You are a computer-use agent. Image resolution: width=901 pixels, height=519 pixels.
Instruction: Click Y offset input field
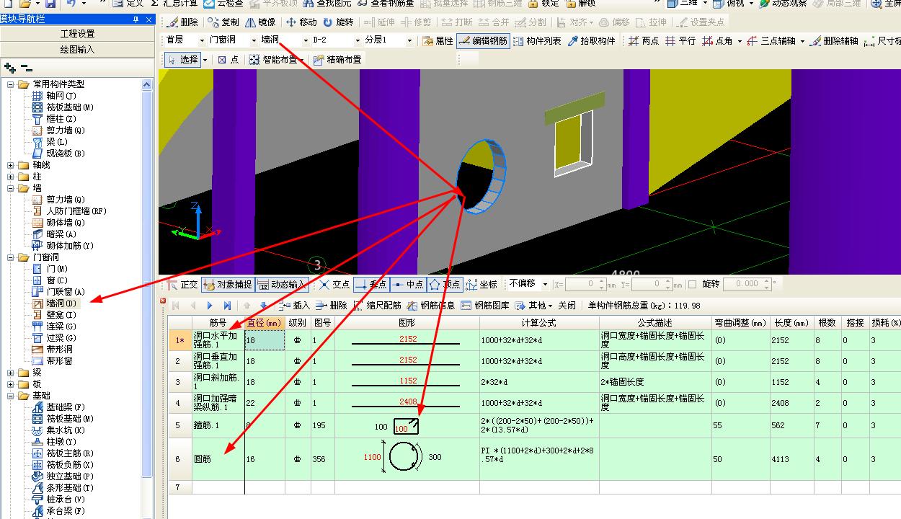pos(652,285)
